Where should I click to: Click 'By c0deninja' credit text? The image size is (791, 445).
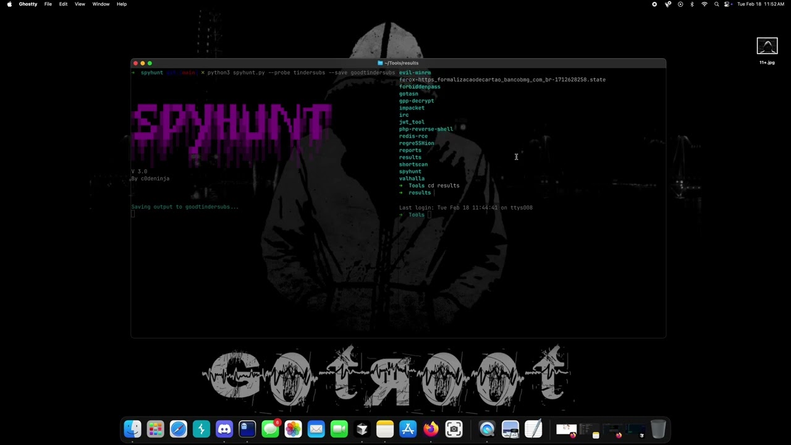[x=150, y=179]
